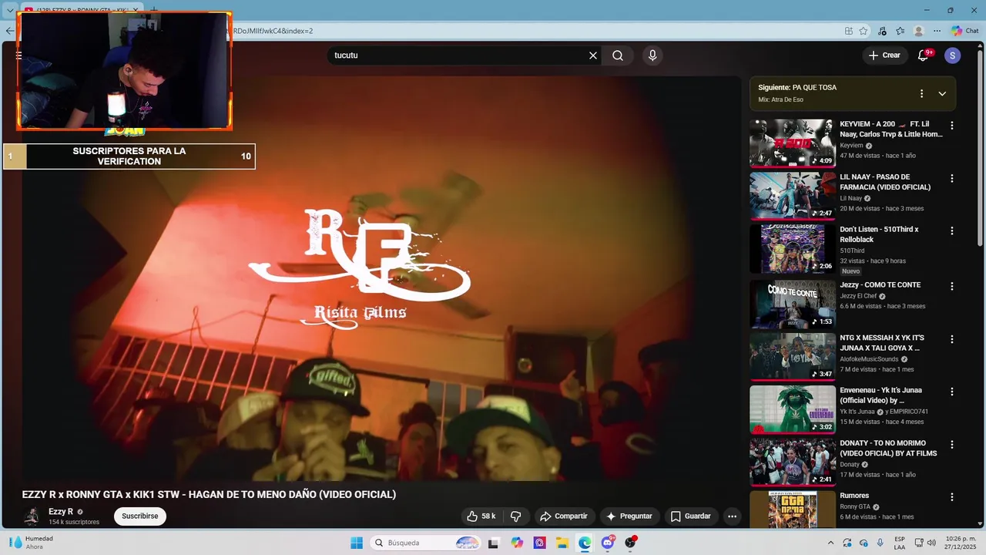Open options for Jezzy - COMO TE CONTE
Viewport: 986px width, 555px height.
(952, 286)
